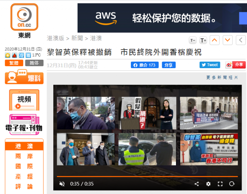Click the orange video progress bar

(x=147, y=177)
